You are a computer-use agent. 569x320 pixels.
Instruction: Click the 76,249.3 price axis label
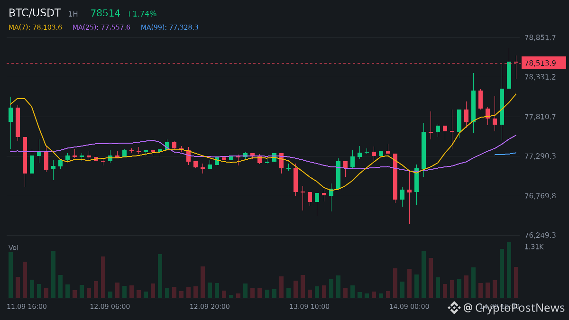[540, 235]
